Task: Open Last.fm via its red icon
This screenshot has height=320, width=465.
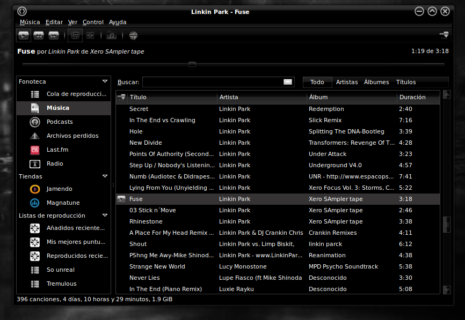Action: point(35,150)
